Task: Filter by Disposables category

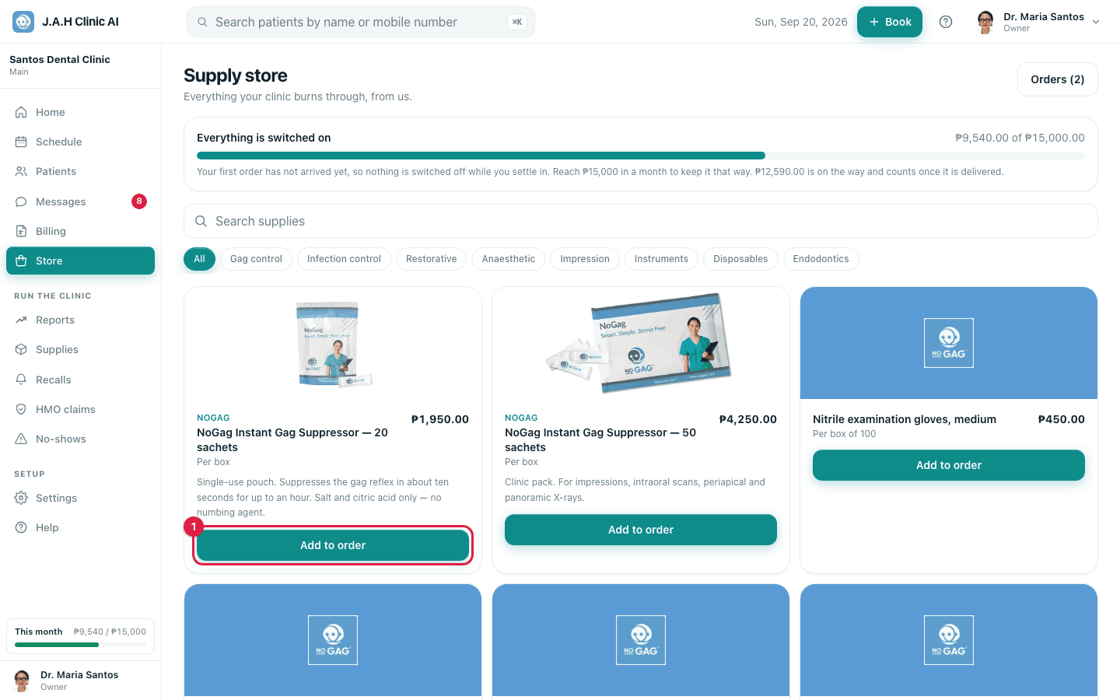Action: click(x=740, y=259)
